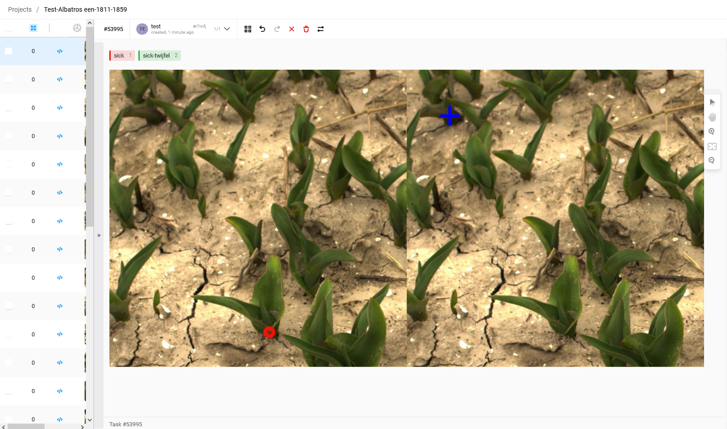The width and height of the screenshot is (727, 429).
Task: Open the grid view of annotations
Action: point(248,29)
